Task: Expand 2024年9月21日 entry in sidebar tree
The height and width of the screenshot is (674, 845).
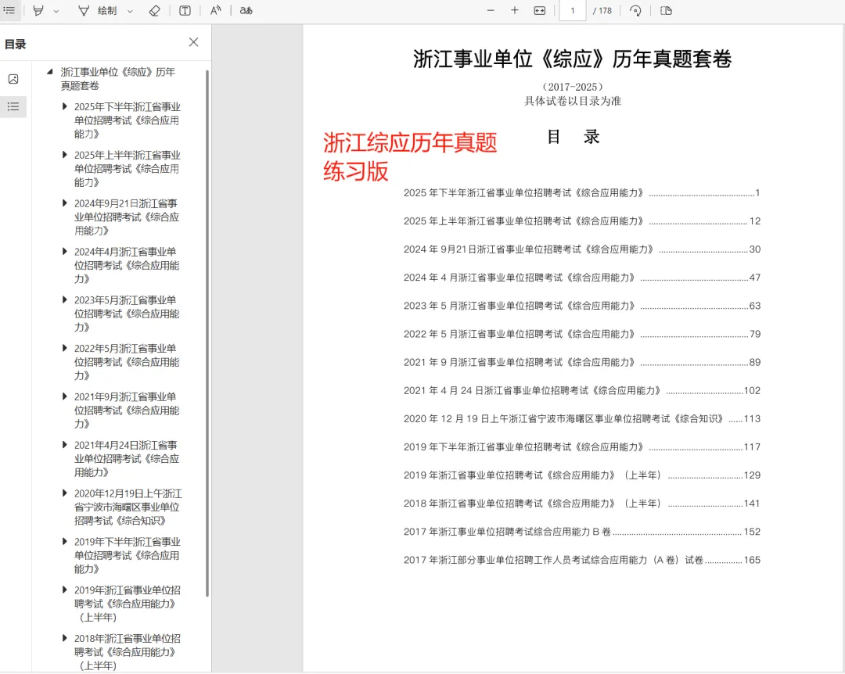Action: pos(64,203)
